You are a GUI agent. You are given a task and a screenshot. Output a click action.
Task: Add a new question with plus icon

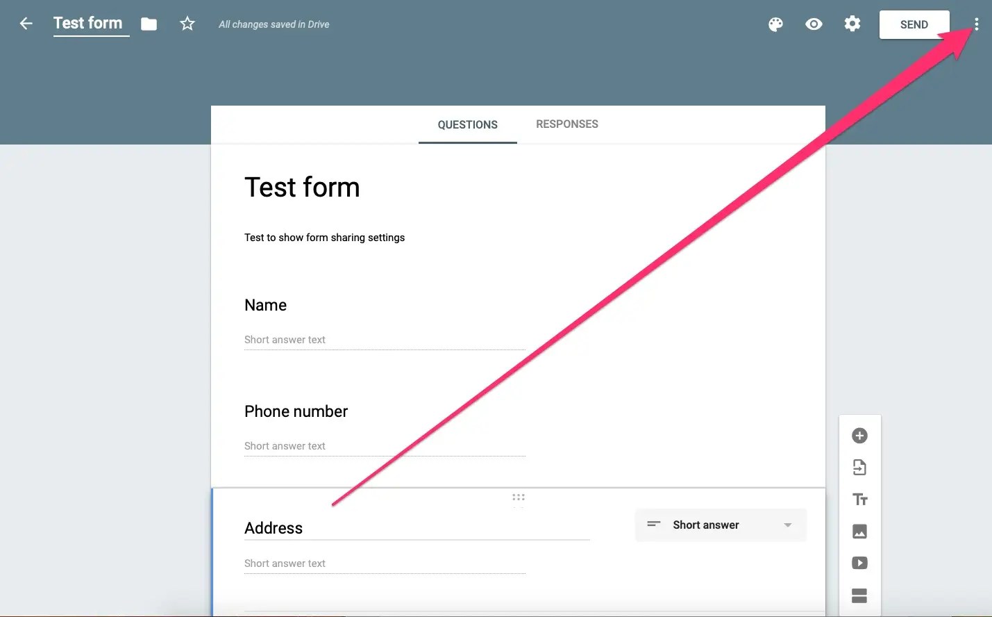tap(859, 436)
